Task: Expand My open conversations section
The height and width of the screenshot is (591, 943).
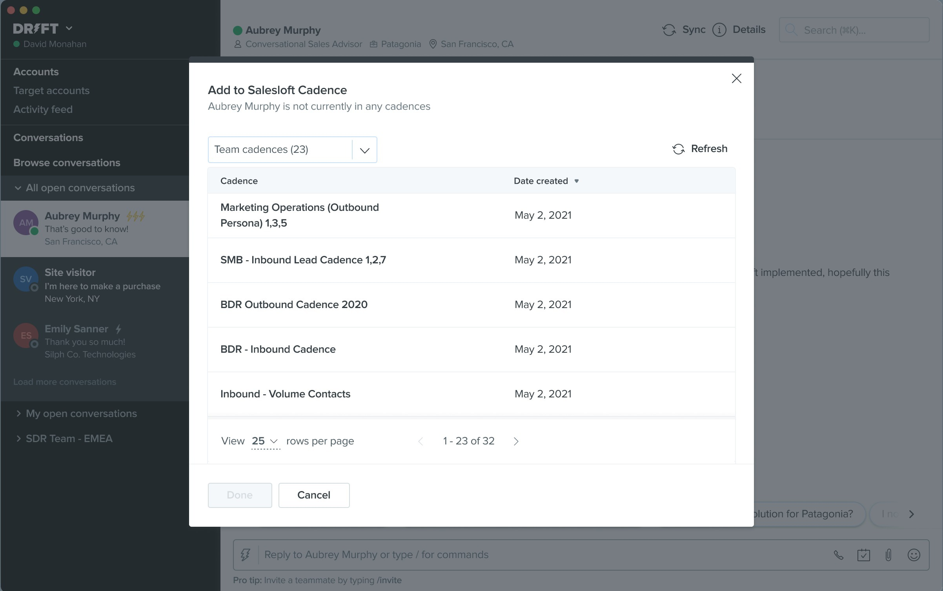Action: pos(81,413)
